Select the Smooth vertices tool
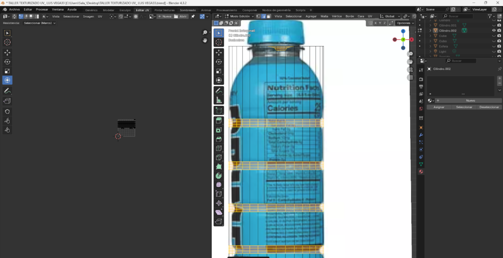 219,185
